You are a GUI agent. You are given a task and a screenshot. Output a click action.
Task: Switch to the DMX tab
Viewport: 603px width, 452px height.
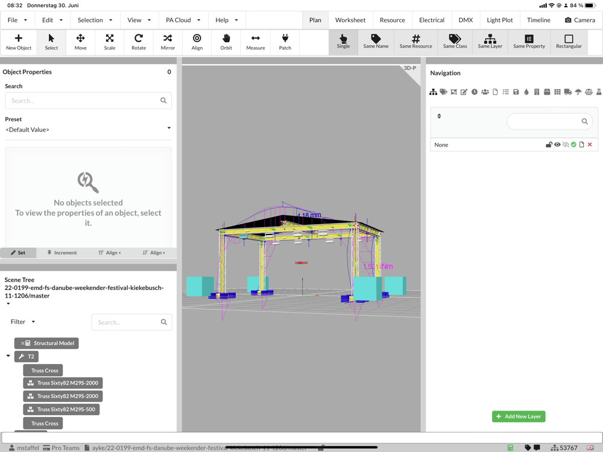[466, 20]
